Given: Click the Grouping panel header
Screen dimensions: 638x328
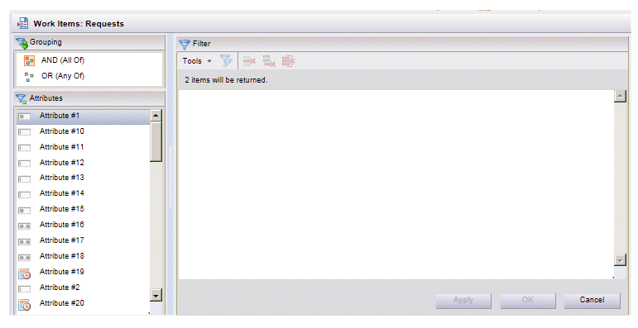Looking at the screenshot, I should 89,42.
